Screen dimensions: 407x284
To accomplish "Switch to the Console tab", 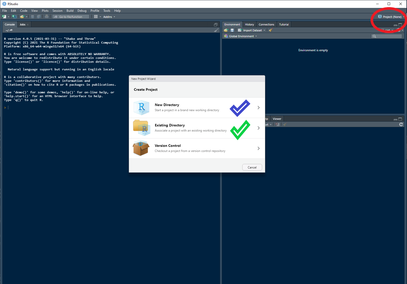I will (x=10, y=24).
